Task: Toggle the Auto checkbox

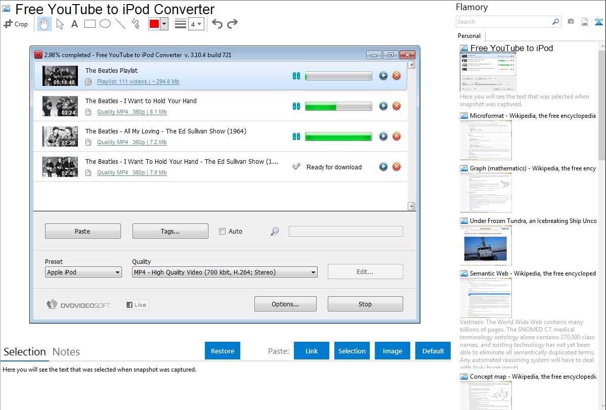Action: 222,232
